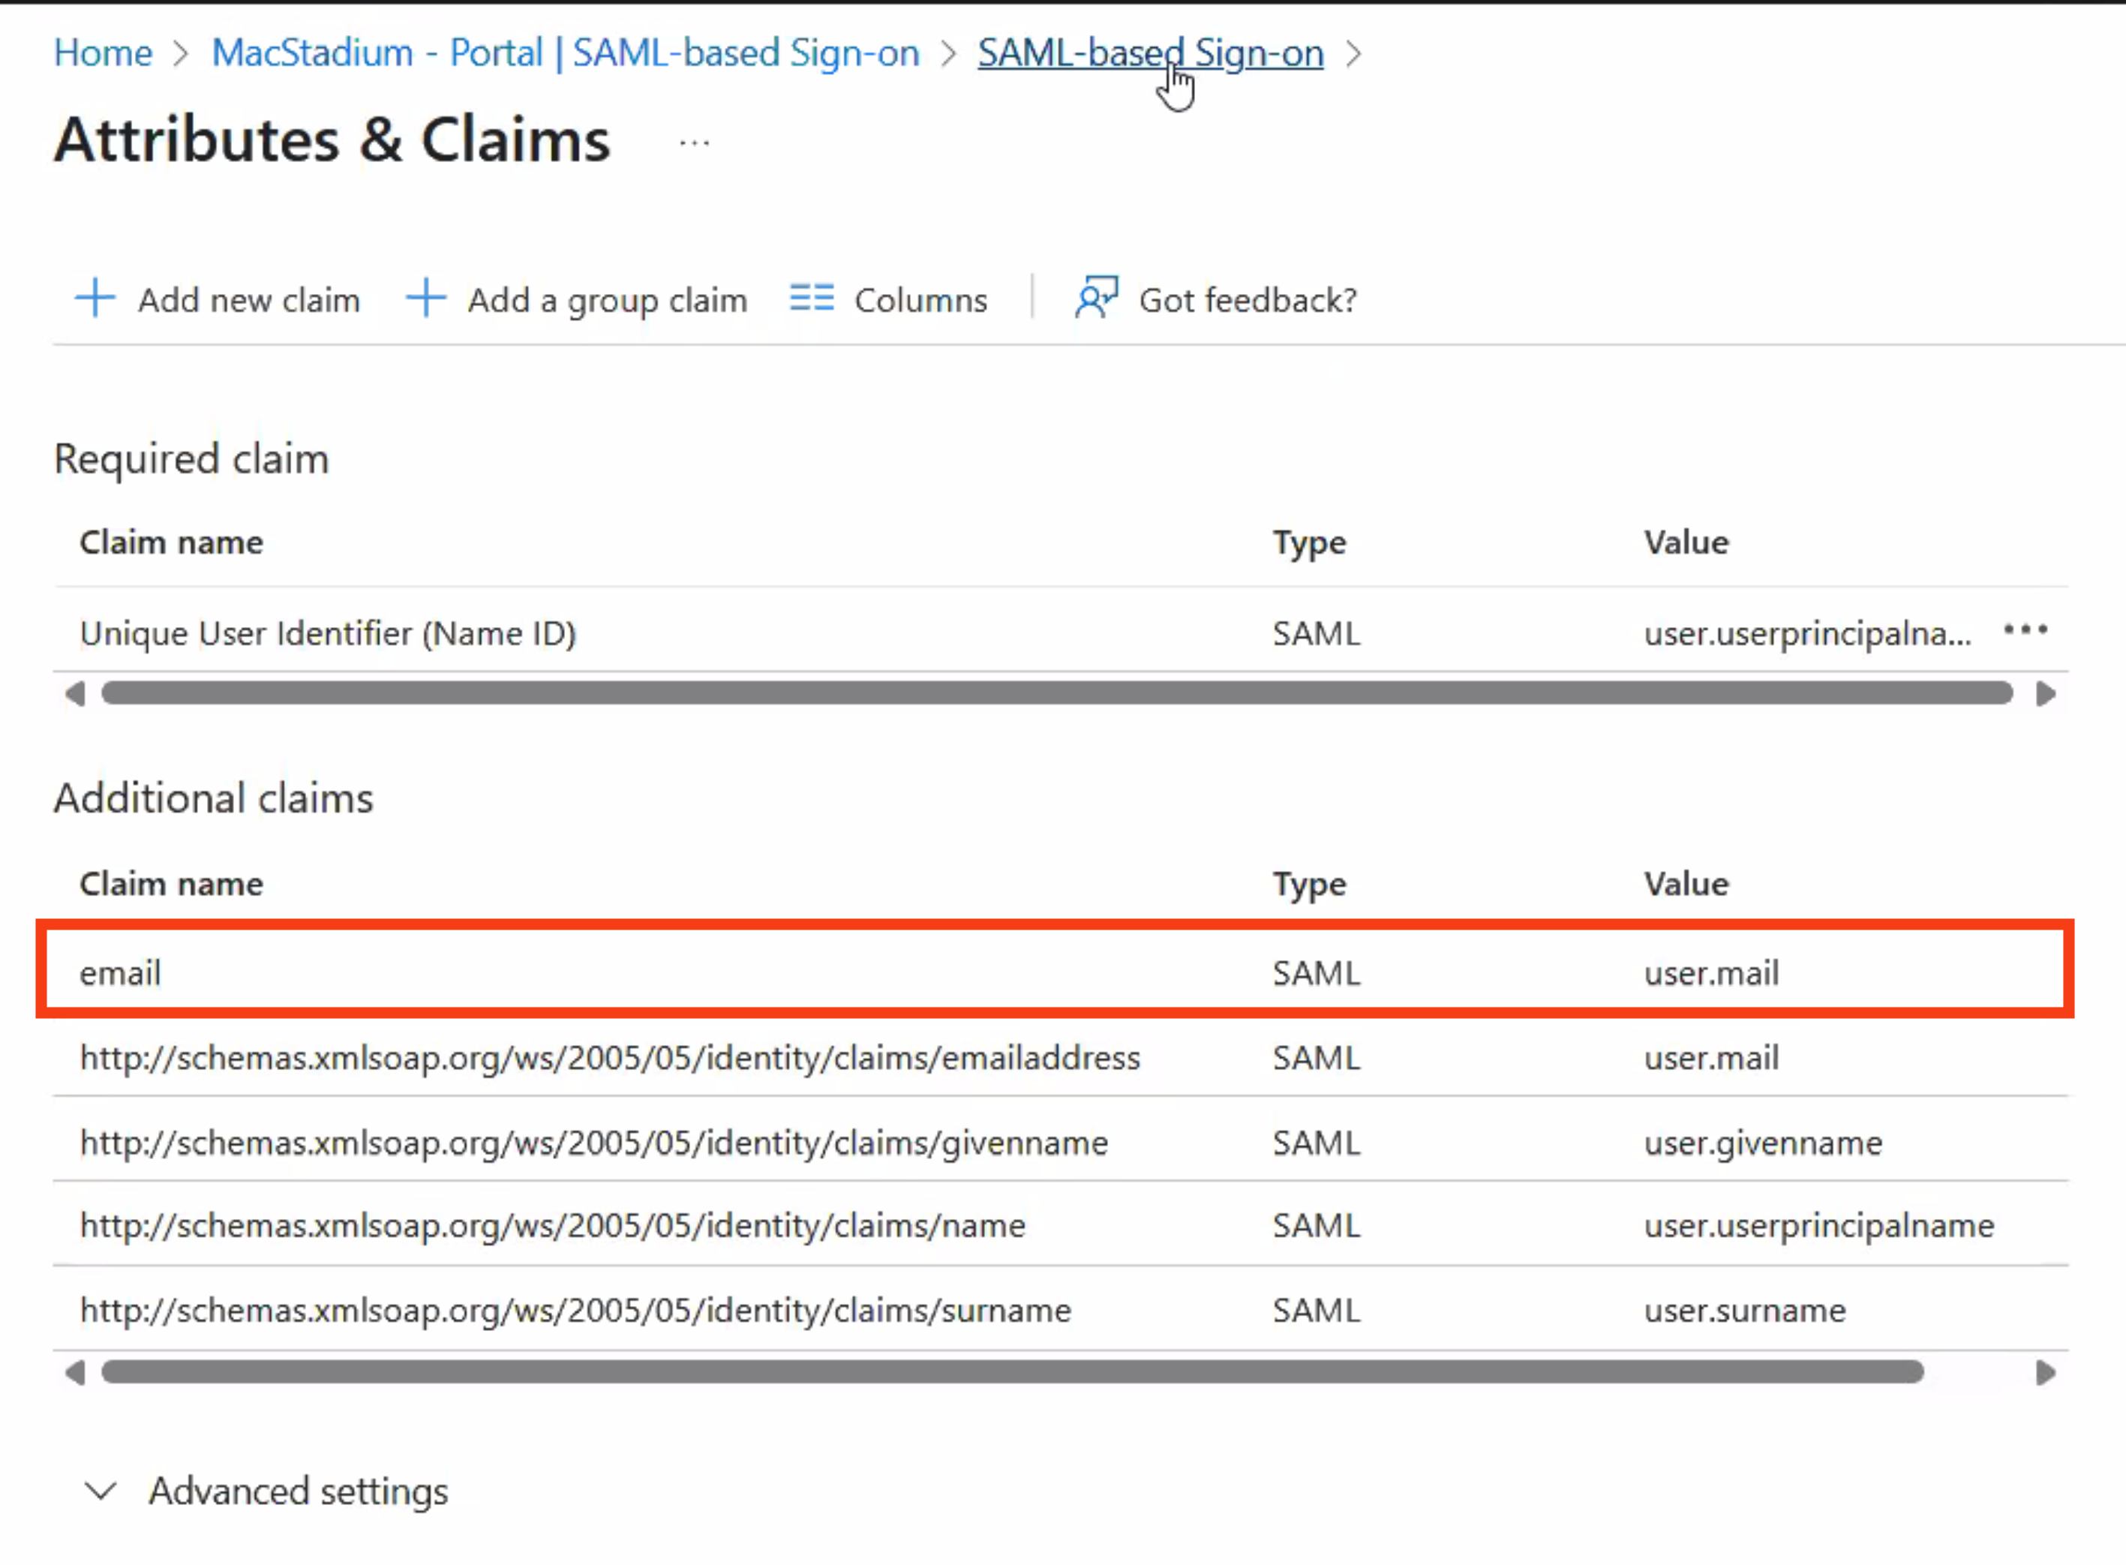Open the surname claim row

click(x=575, y=1310)
